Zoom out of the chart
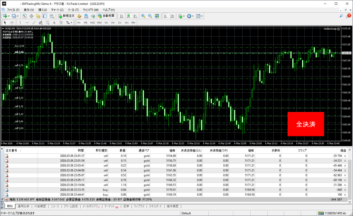The height and width of the screenshot is (216, 353). click(x=150, y=16)
